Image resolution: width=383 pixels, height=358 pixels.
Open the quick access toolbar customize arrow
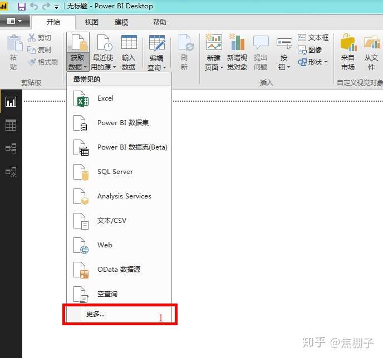click(x=56, y=7)
